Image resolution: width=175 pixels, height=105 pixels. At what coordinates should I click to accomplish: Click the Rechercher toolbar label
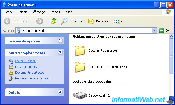point(76,21)
